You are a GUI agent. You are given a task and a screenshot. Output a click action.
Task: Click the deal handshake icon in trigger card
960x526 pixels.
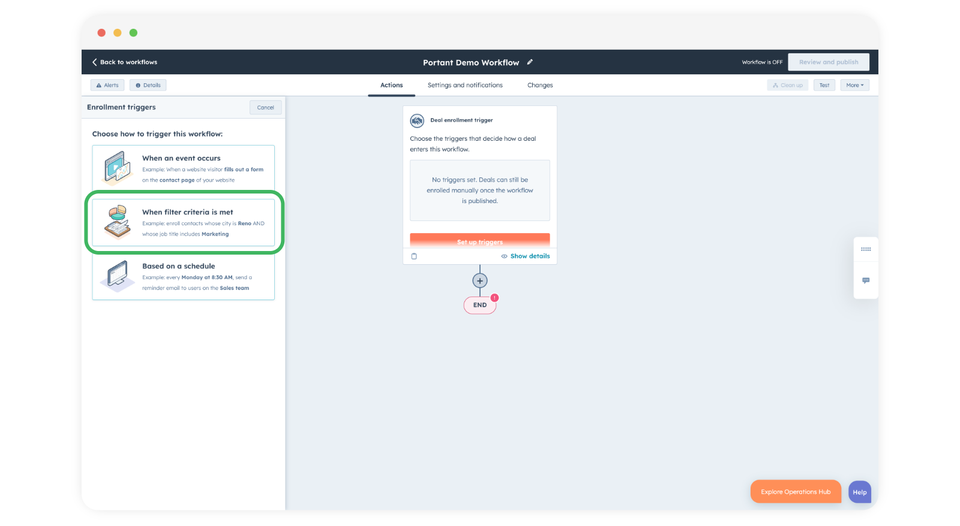[x=417, y=120]
